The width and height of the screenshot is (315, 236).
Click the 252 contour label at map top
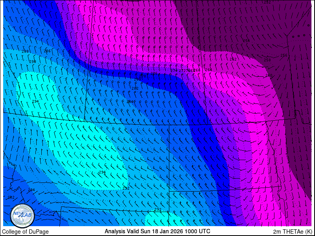point(267,2)
